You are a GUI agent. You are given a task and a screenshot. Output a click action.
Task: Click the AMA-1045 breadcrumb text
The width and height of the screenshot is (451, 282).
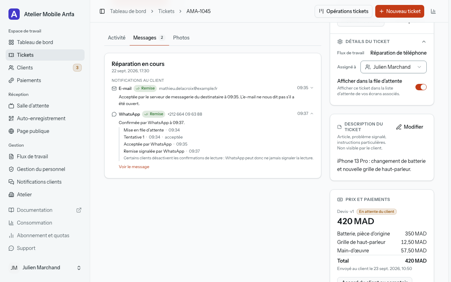pyautogui.click(x=198, y=11)
